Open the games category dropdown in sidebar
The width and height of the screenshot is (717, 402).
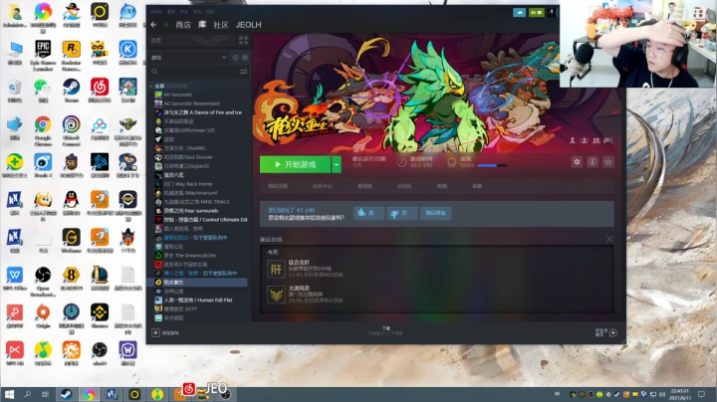(x=189, y=58)
